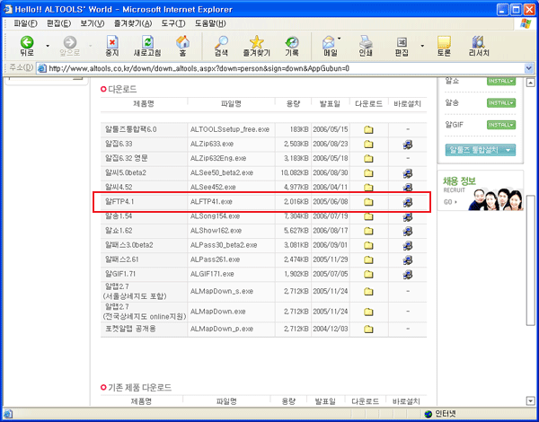Image resolution: width=539 pixels, height=422 pixels.
Task: Click the 인터넷 security zone in status bar
Action: point(440,414)
